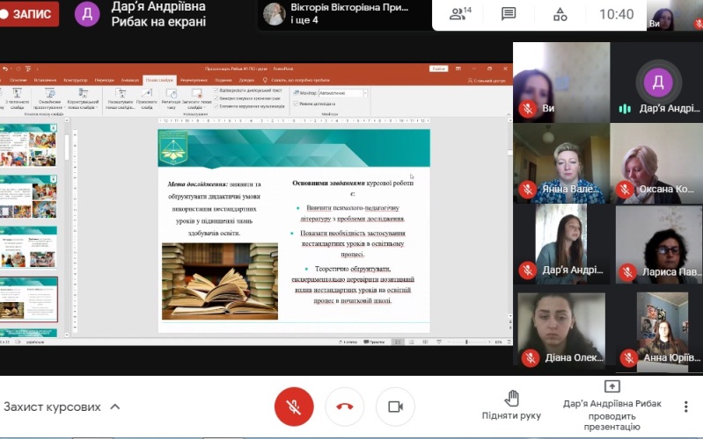This screenshot has width=703, height=439.
Task: Select Лариса Пав... video tile
Action: (658, 245)
